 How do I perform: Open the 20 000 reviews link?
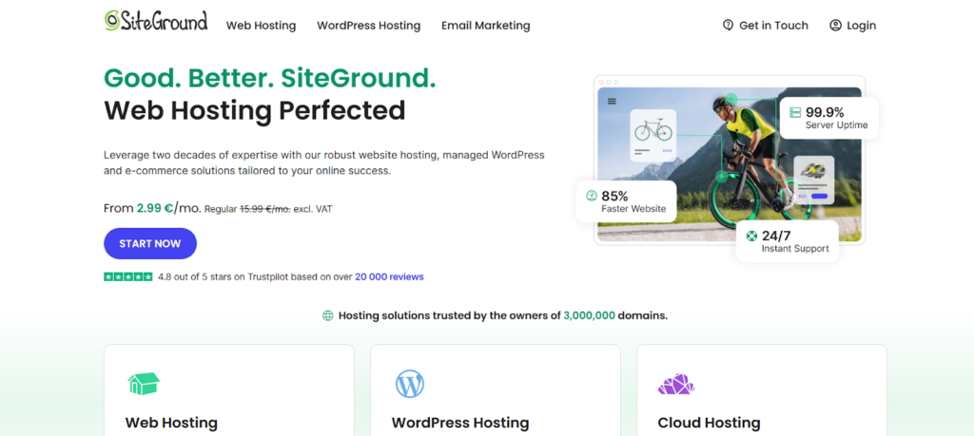[389, 276]
